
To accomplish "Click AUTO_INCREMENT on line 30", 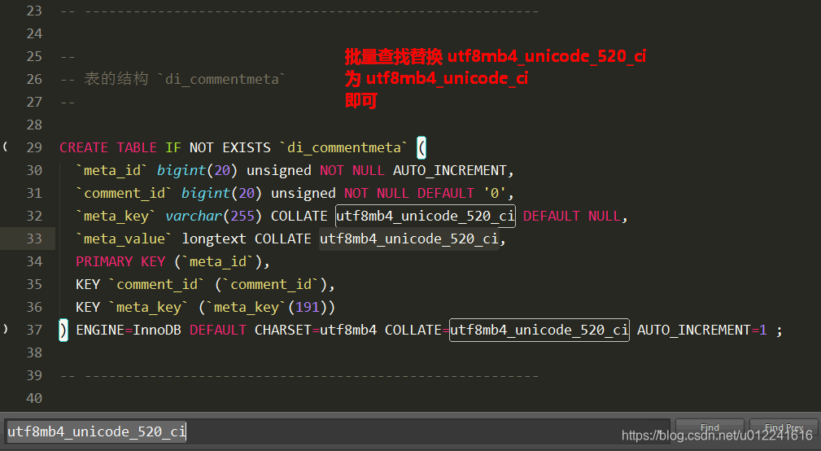I will coord(450,170).
